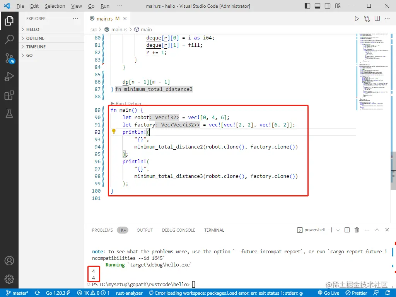Open the Extensions view
The height and width of the screenshot is (297, 396).
pos(9,95)
